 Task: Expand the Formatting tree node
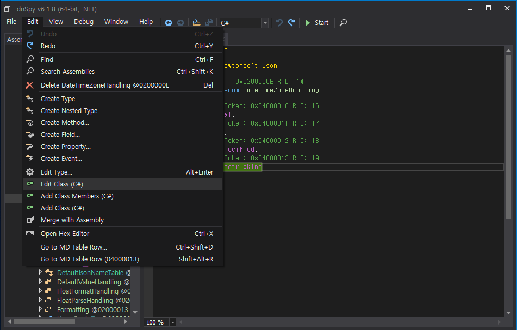point(40,309)
